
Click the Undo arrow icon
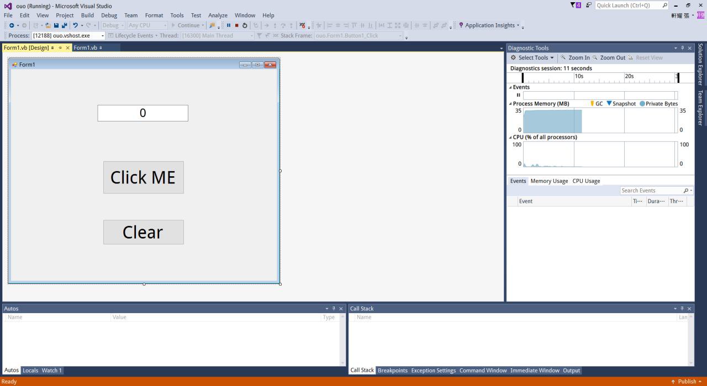pyautogui.click(x=75, y=25)
